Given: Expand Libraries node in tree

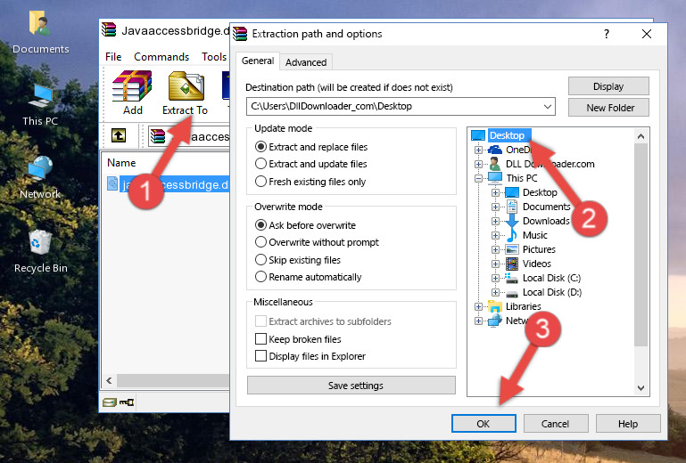Looking at the screenshot, I should 478,306.
